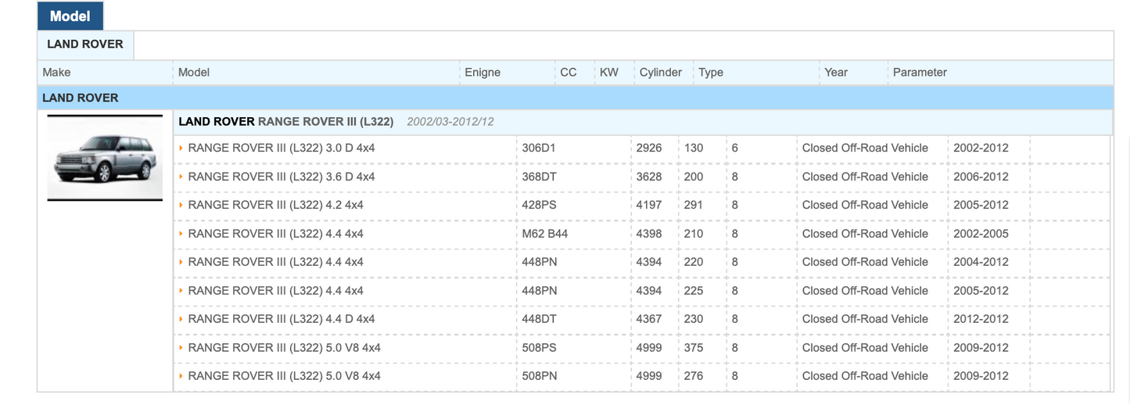Click the KW column header
This screenshot has width=1130, height=408.
[x=609, y=72]
